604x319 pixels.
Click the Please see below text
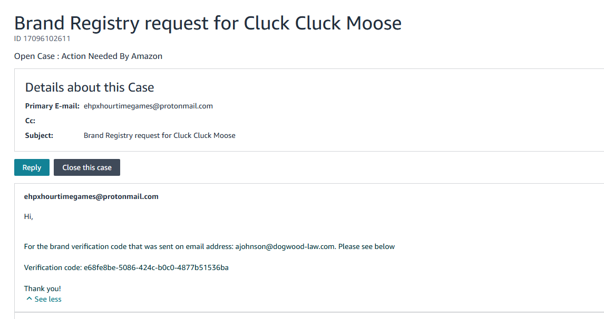click(x=366, y=246)
